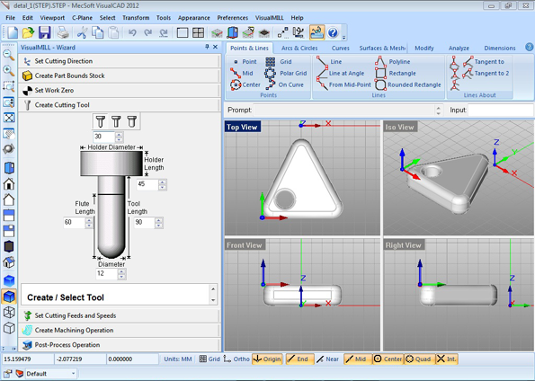This screenshot has height=381, width=535.
Task: Click the On Curve points tool
Action: [284, 85]
